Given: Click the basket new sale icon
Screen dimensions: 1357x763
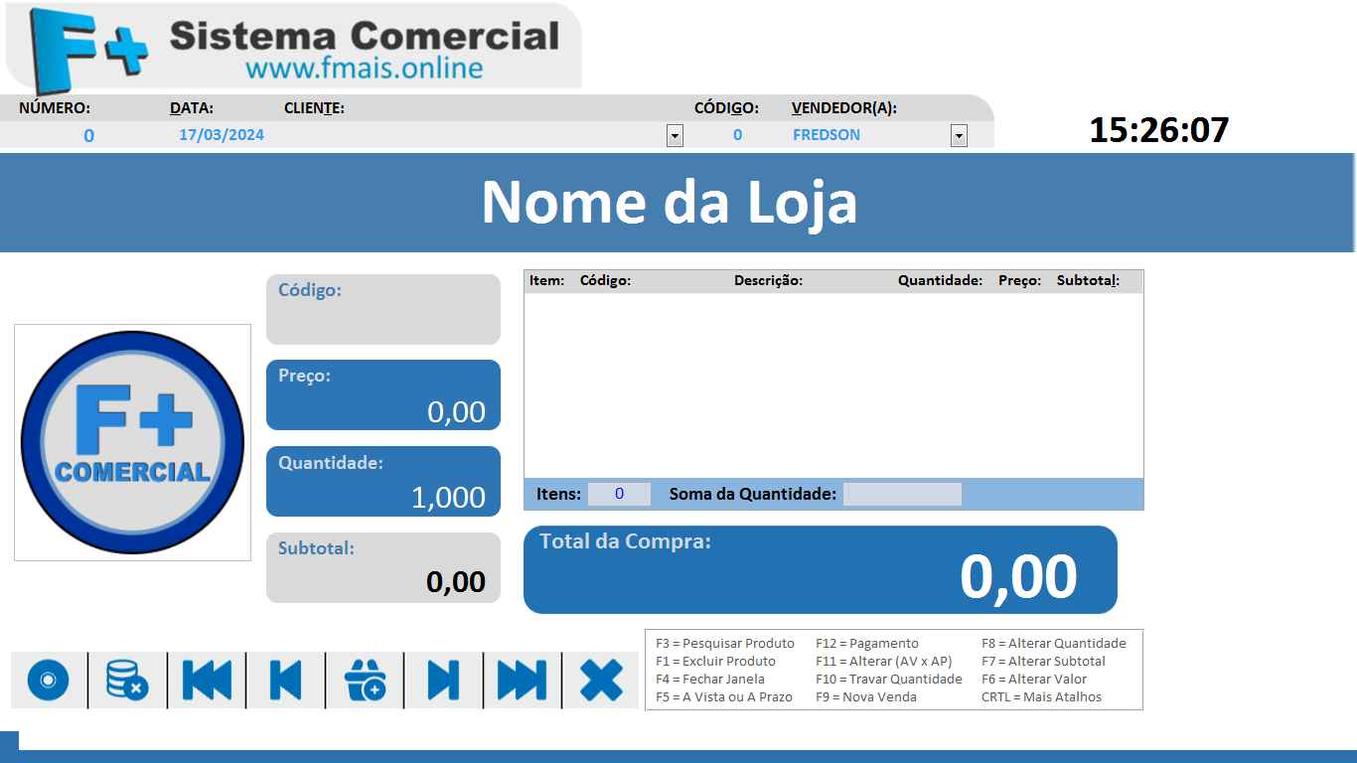Looking at the screenshot, I should tap(365, 681).
